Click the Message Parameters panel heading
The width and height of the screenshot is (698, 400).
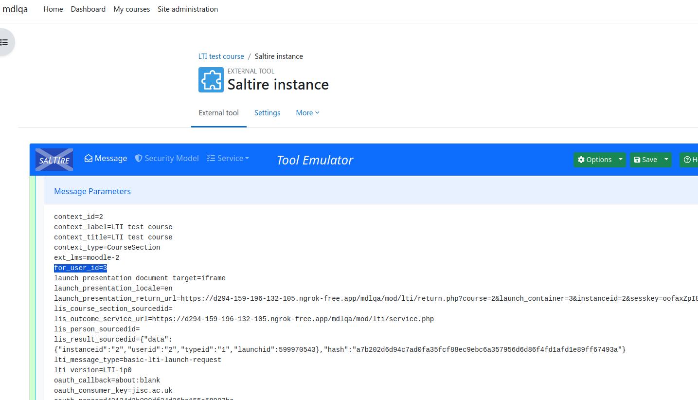coord(92,191)
